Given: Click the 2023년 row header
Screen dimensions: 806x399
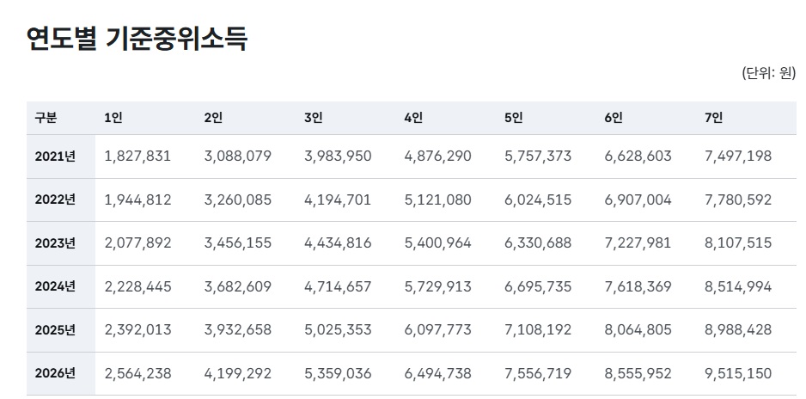Looking at the screenshot, I should [55, 243].
